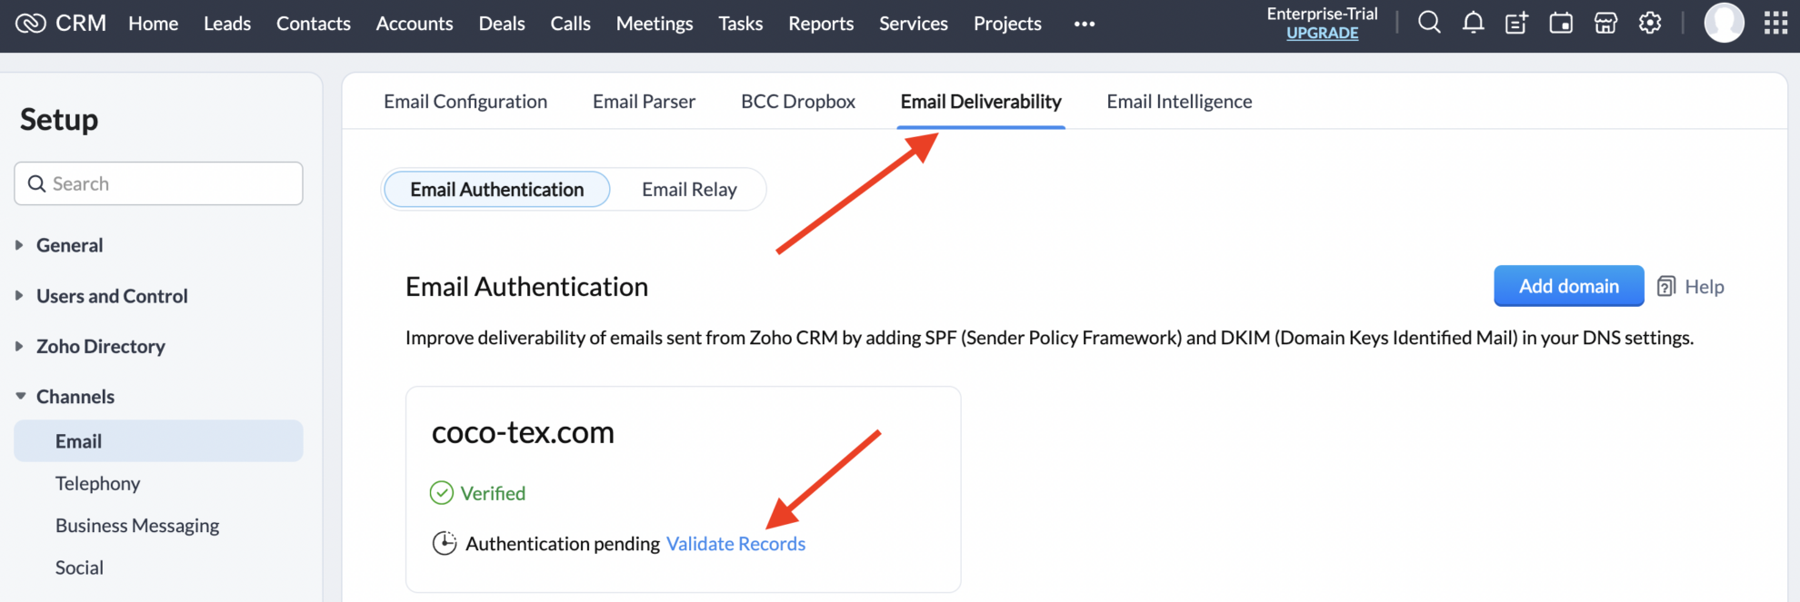Screen dimensions: 1800x602
Task: Expand the General section in Setup sidebar
Action: (x=70, y=245)
